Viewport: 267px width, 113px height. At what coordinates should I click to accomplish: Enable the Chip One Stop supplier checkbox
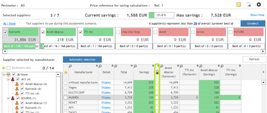coord(118,32)
